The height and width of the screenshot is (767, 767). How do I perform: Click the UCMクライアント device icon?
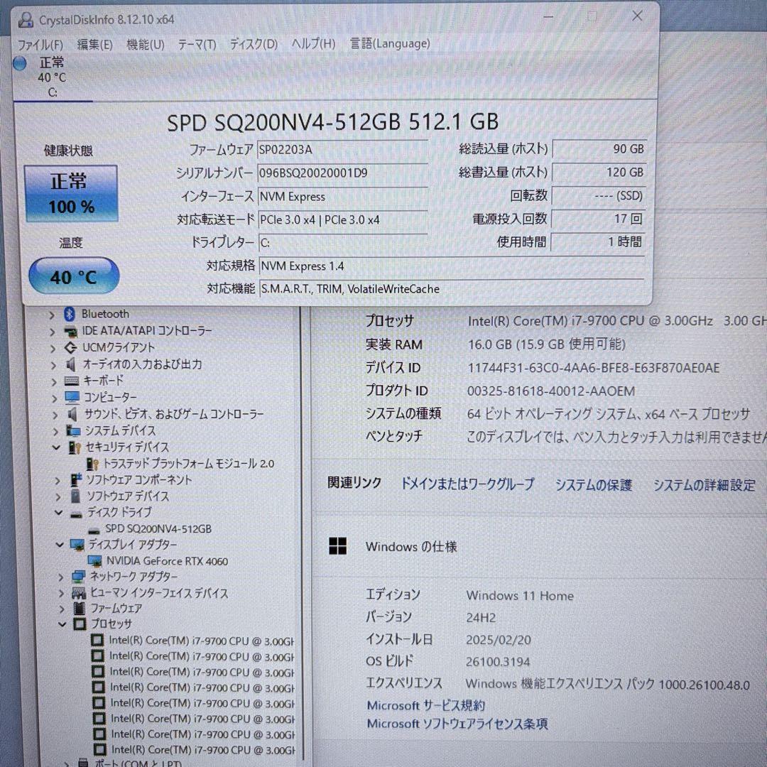click(71, 348)
